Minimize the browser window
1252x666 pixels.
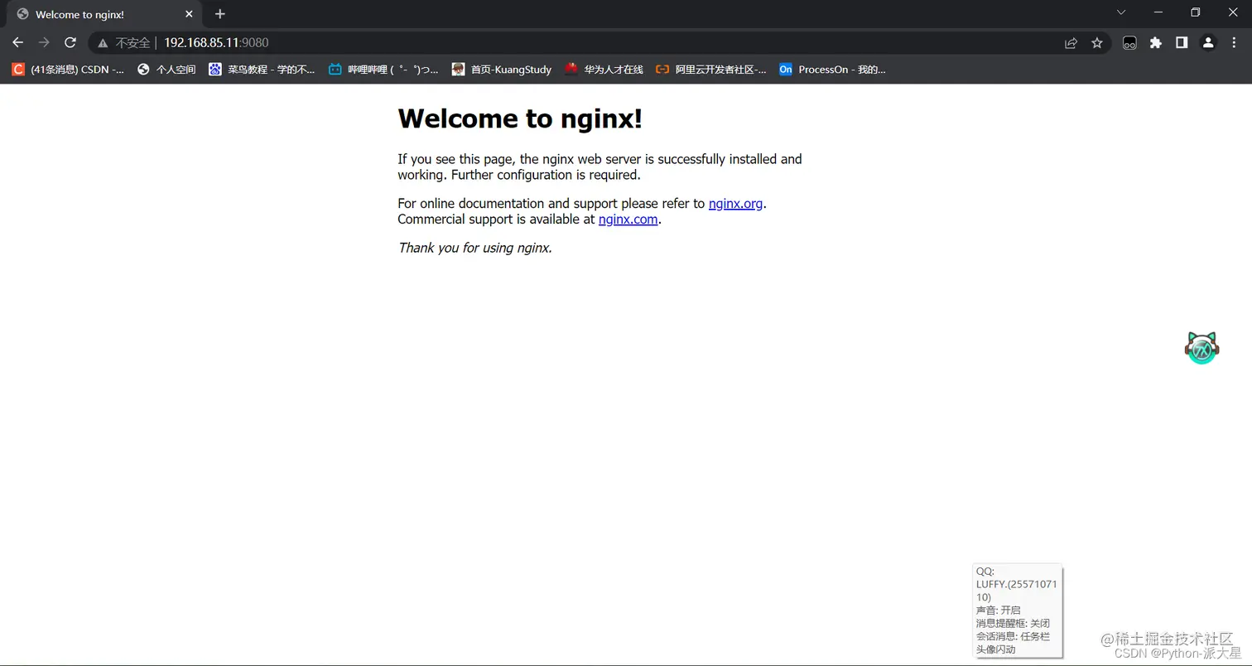[x=1158, y=12]
